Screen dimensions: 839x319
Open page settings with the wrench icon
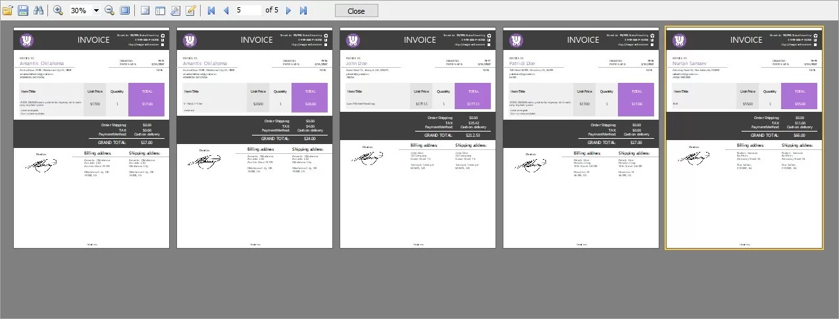coord(175,11)
